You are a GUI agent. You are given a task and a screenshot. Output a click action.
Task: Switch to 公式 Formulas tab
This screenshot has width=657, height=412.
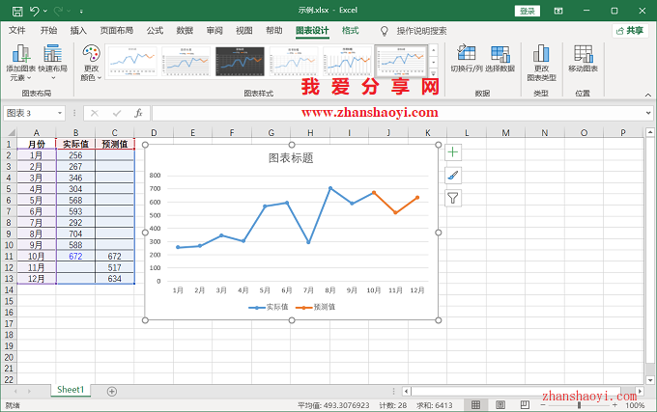tap(155, 31)
